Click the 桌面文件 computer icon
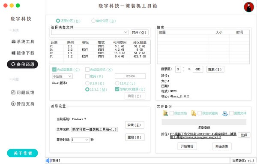Viewport: 257px width, 164px height. tap(225, 113)
